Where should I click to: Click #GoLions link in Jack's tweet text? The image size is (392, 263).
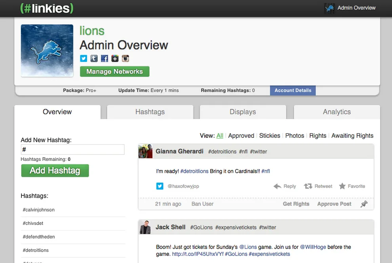(236, 254)
